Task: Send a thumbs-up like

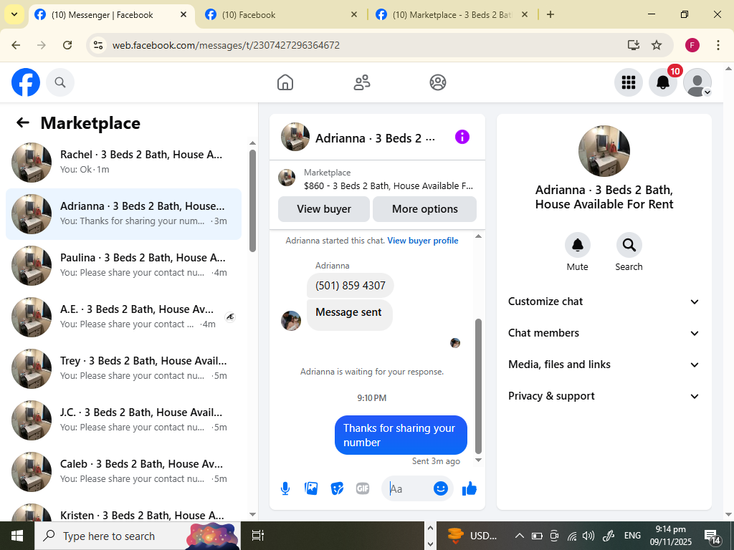Action: pyautogui.click(x=469, y=488)
